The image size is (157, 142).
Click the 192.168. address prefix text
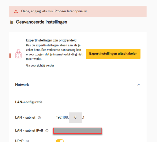click(x=62, y=118)
